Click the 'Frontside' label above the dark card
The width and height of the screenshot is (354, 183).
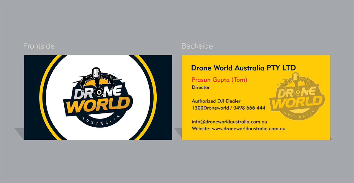coord(39,46)
